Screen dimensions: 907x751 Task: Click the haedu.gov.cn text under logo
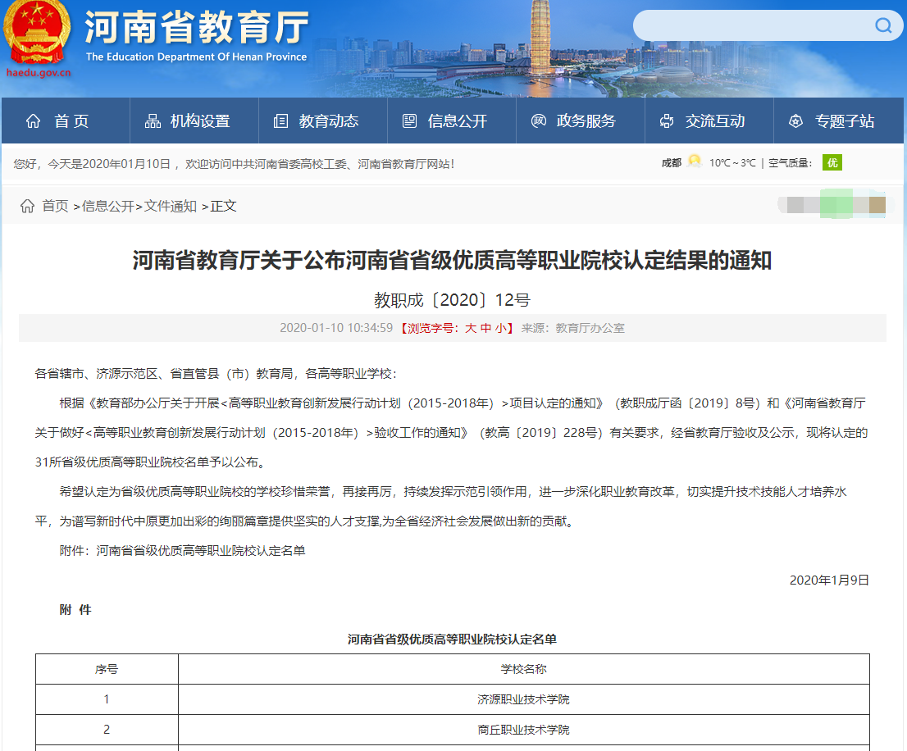39,73
